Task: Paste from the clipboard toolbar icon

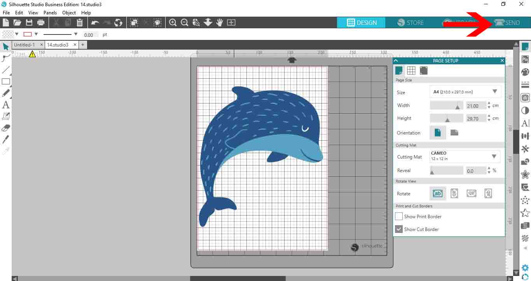Action: coord(80,22)
